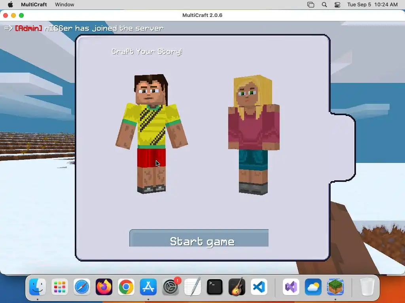Minimize the MultiCraft window with the yellow button
The width and height of the screenshot is (405, 303).
click(13, 15)
